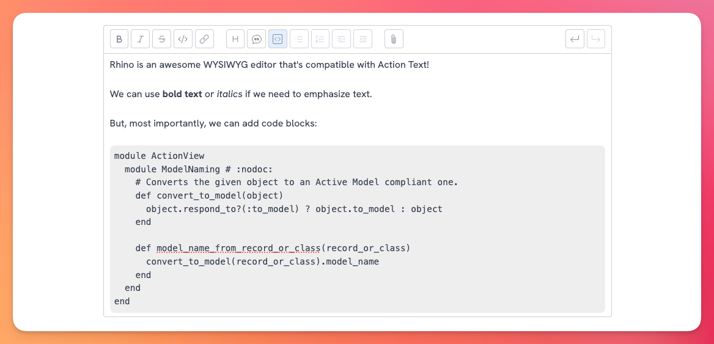This screenshot has width=714, height=344.
Task: Create a bulleted list
Action: (x=299, y=39)
